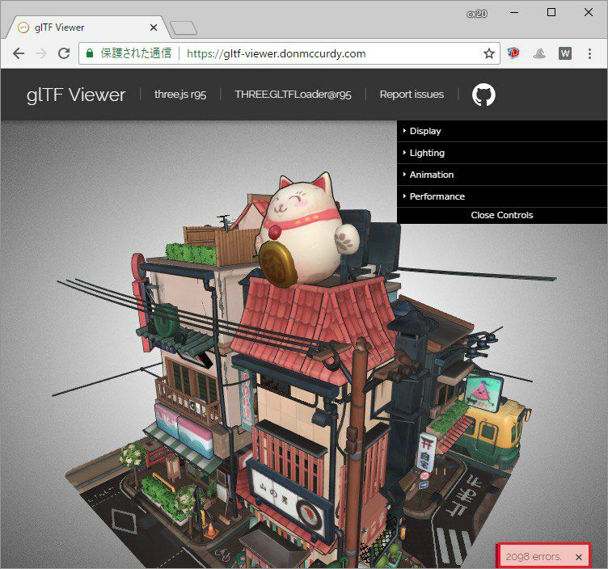Viewport: 608px width, 569px height.
Task: Expand the Animation controls folder
Action: pyautogui.click(x=502, y=175)
